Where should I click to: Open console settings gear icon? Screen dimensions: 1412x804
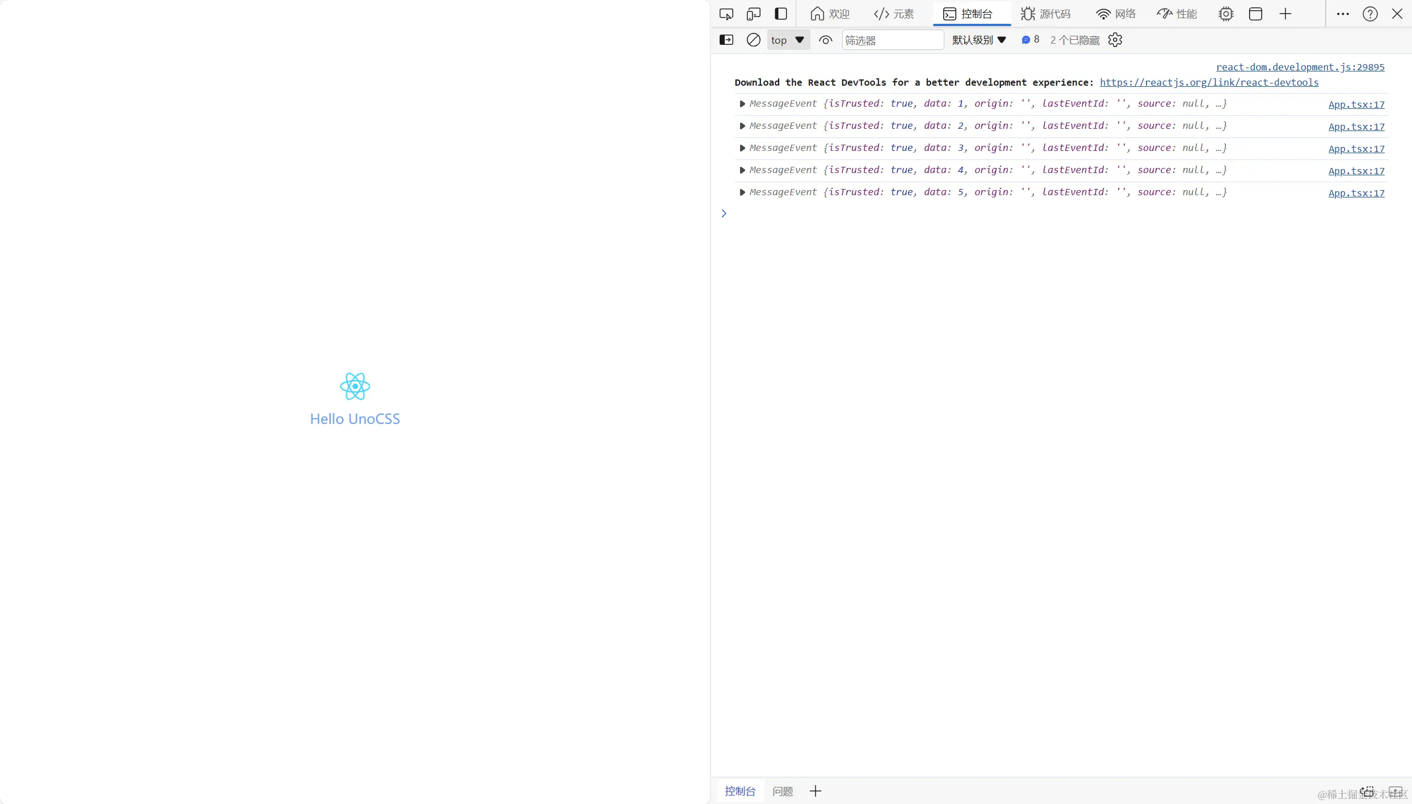click(1115, 40)
